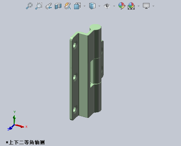The height and width of the screenshot is (146, 181).
Task: Click the View Orientation cube icon
Action: coord(77,6)
